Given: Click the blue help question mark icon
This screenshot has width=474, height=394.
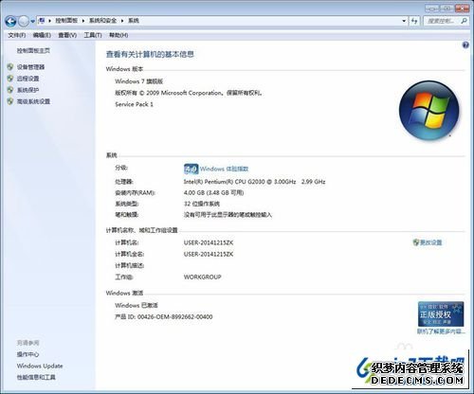Looking at the screenshot, I should pos(465,45).
